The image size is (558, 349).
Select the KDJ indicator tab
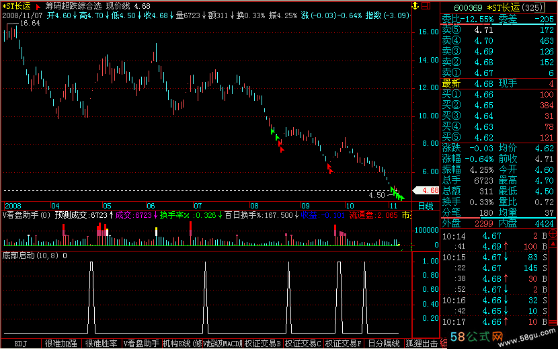[x=21, y=343]
